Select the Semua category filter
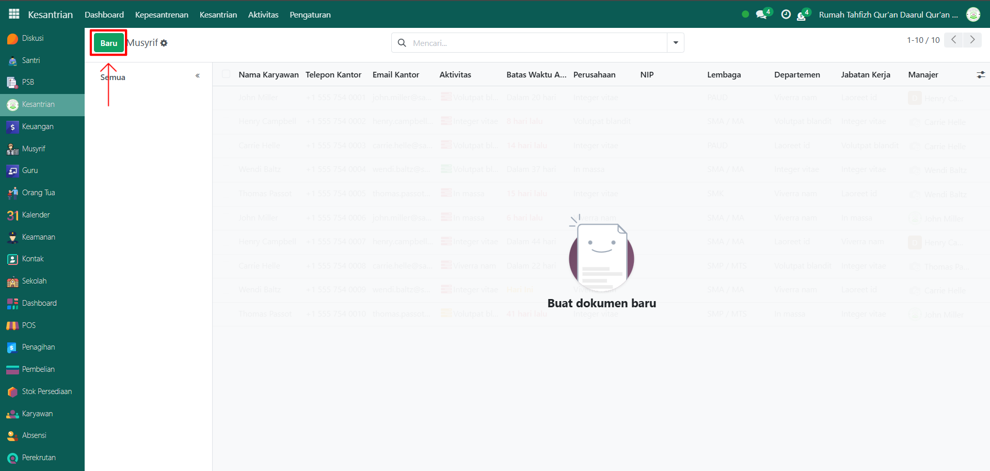The image size is (990, 471). [113, 77]
